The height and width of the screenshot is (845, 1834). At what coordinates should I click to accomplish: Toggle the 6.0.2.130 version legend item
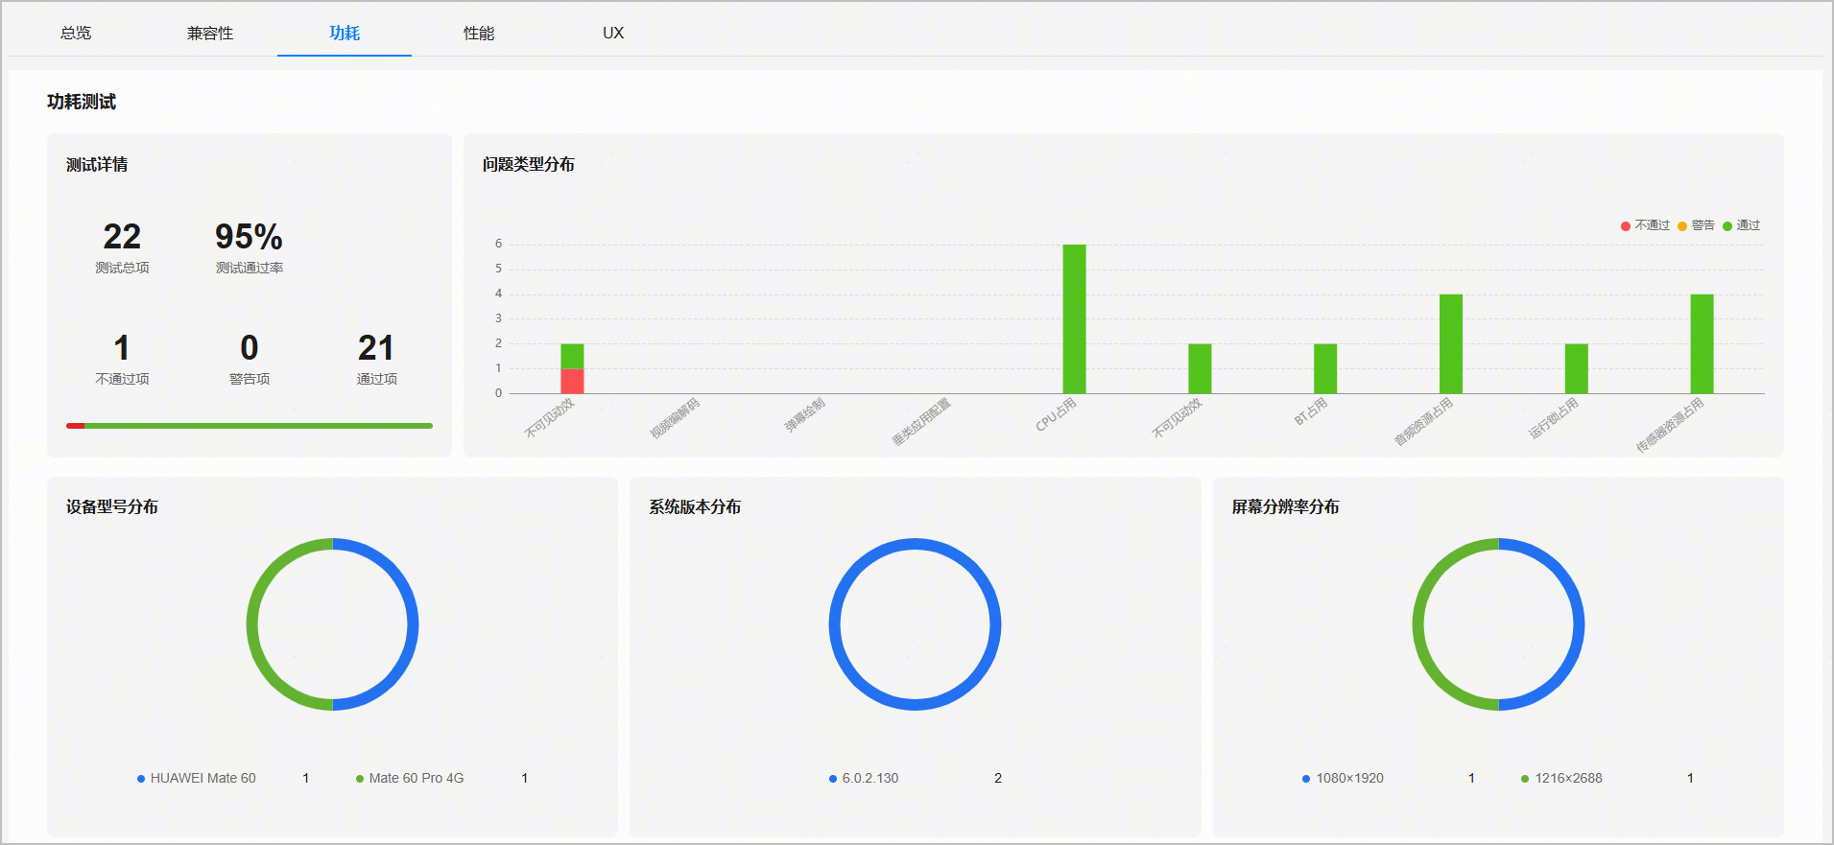pos(864,778)
